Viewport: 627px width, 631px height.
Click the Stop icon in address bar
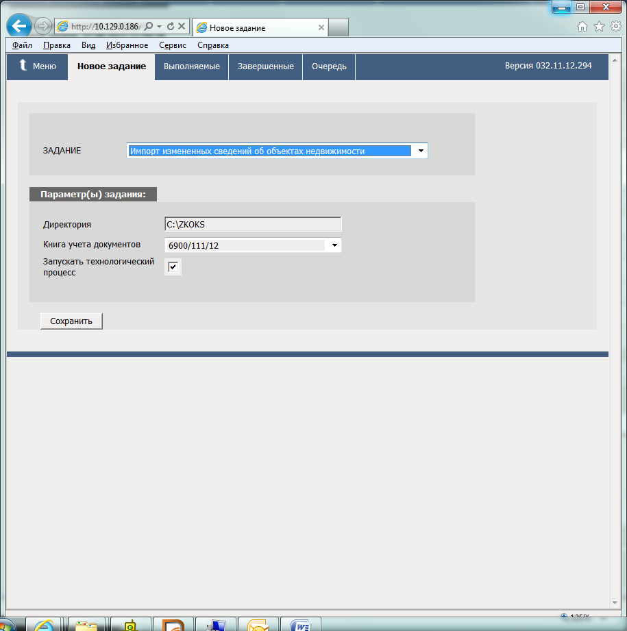click(182, 27)
